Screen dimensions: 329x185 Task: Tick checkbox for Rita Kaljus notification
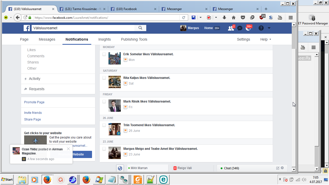pos(104,78)
